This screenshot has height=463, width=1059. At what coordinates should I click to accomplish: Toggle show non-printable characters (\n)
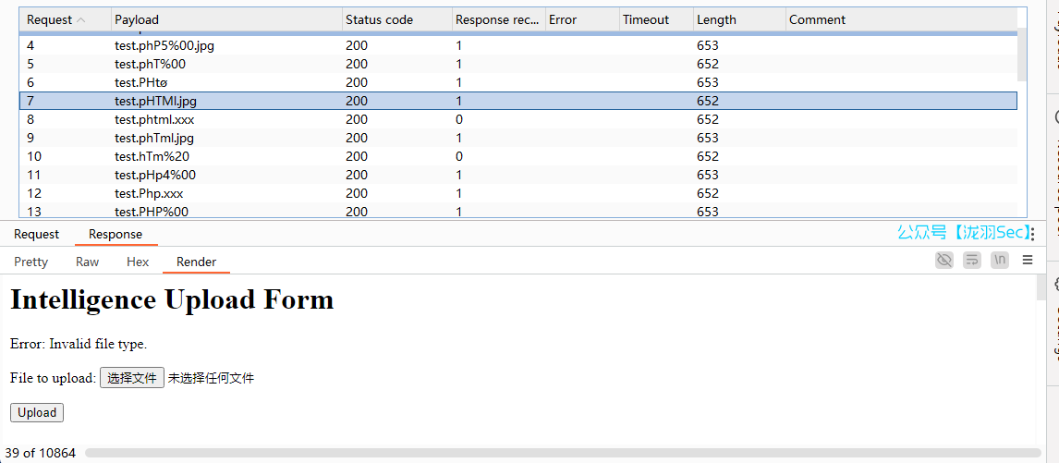(x=999, y=261)
